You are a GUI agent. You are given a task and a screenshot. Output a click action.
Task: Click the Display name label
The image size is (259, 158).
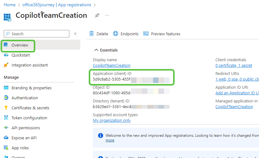(x=105, y=60)
